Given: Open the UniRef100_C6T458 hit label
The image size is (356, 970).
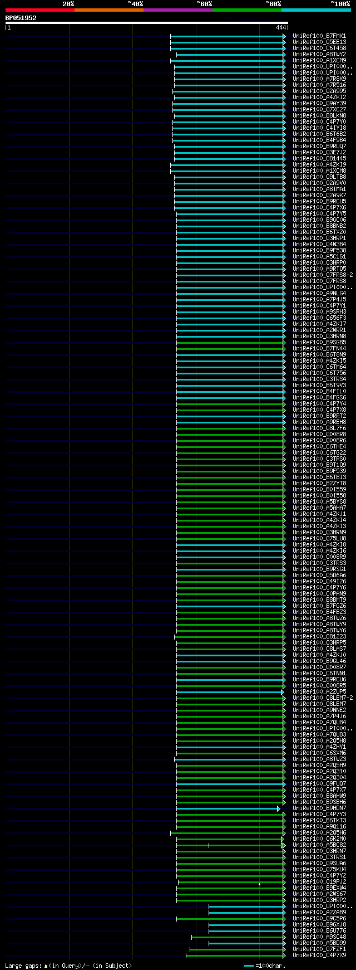Looking at the screenshot, I should [x=319, y=48].
